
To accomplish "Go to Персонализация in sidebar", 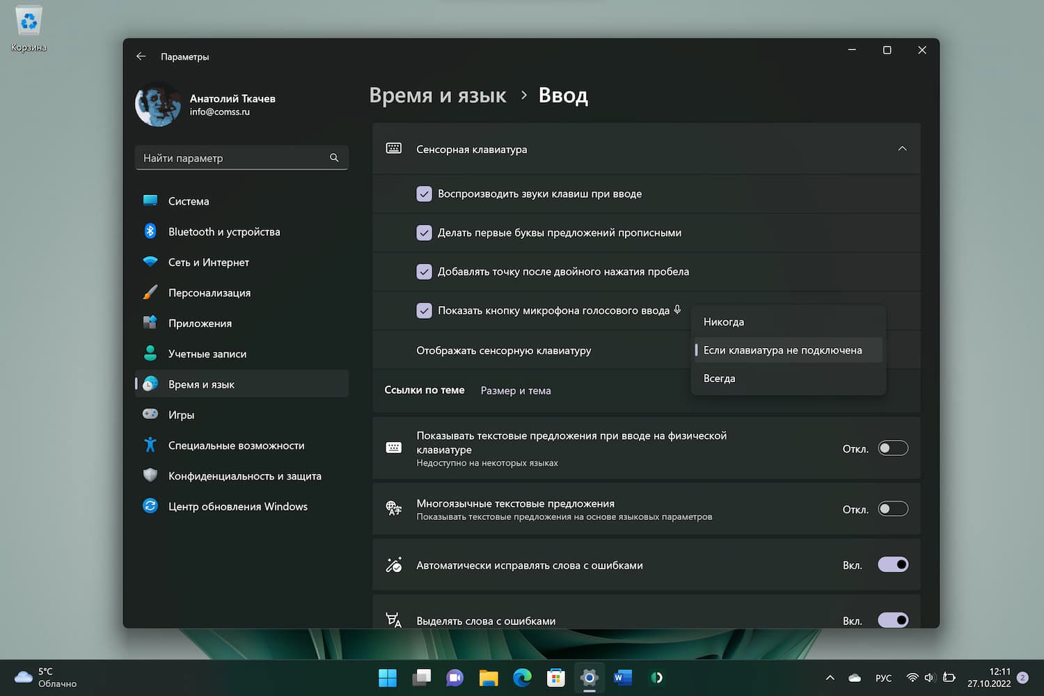I will point(209,293).
